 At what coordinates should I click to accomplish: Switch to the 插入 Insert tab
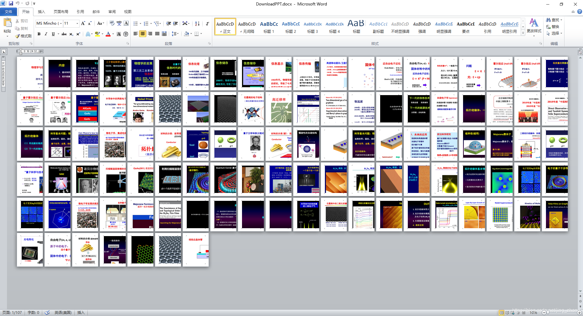pos(41,12)
